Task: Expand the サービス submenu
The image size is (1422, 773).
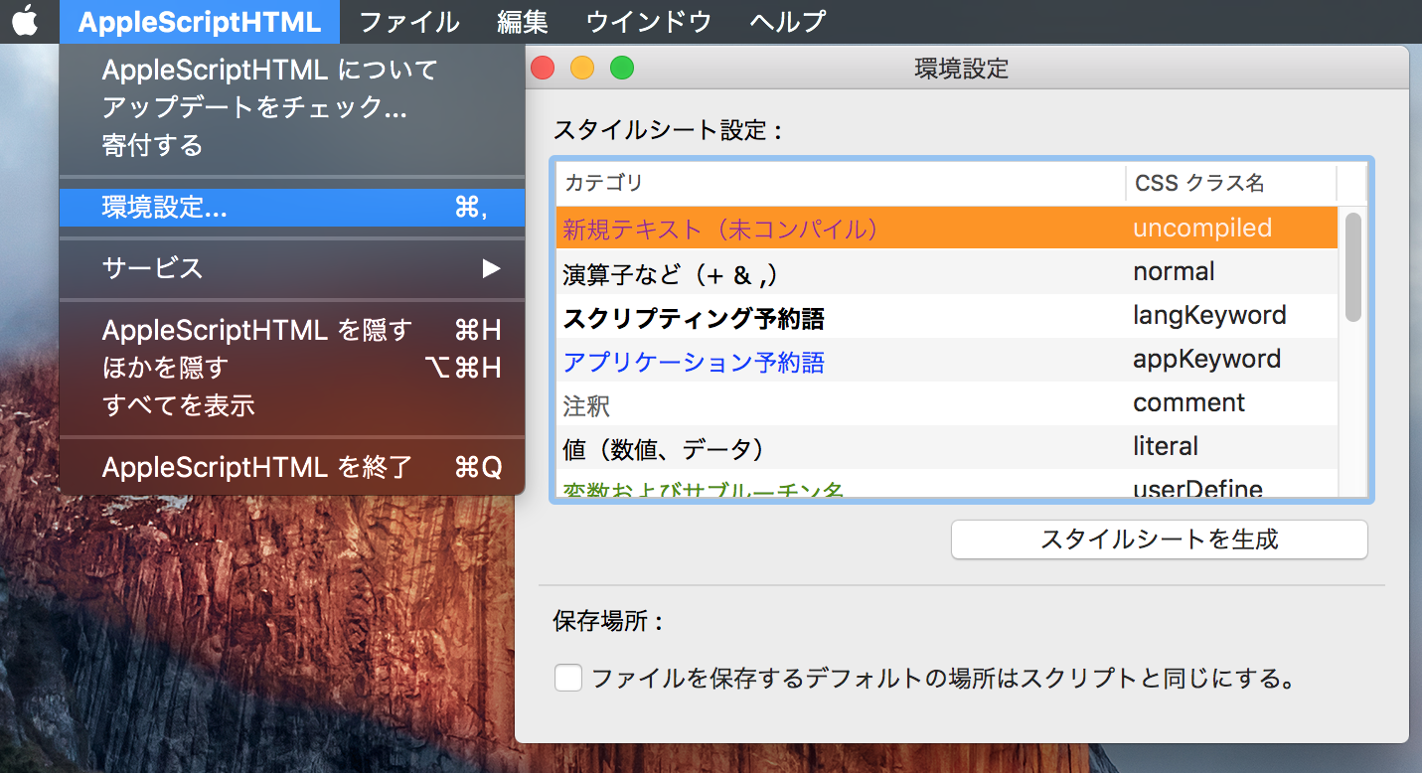Action: 291,268
